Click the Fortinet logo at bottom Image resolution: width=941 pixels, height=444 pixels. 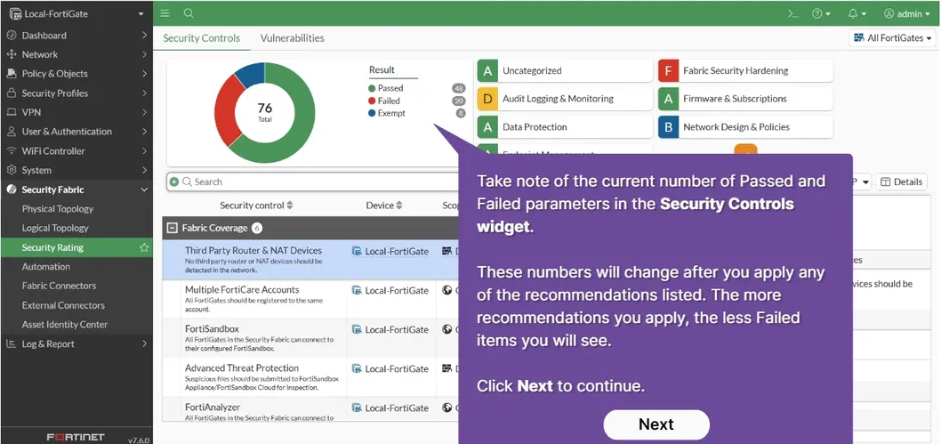tap(76, 437)
